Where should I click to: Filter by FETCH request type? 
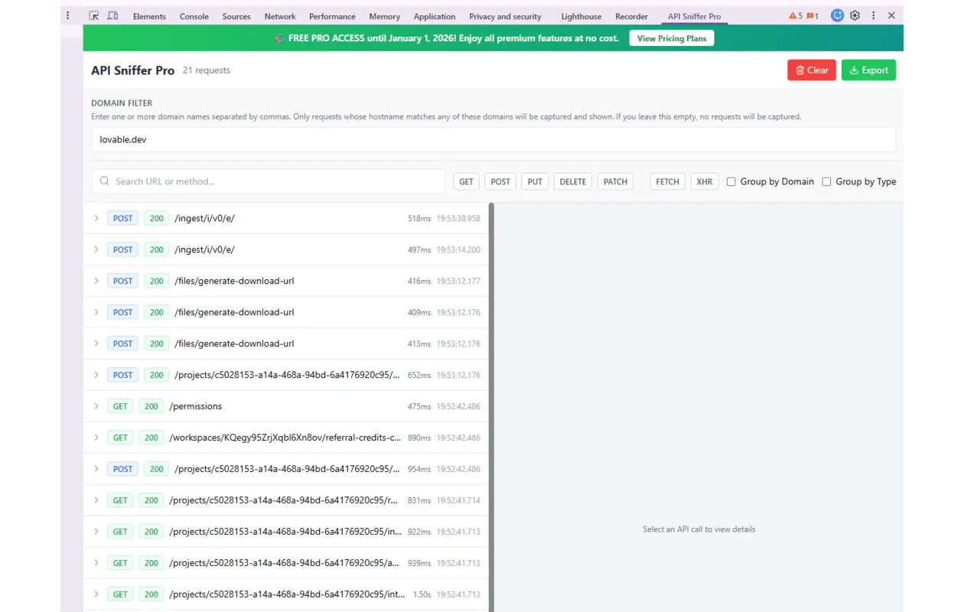667,181
